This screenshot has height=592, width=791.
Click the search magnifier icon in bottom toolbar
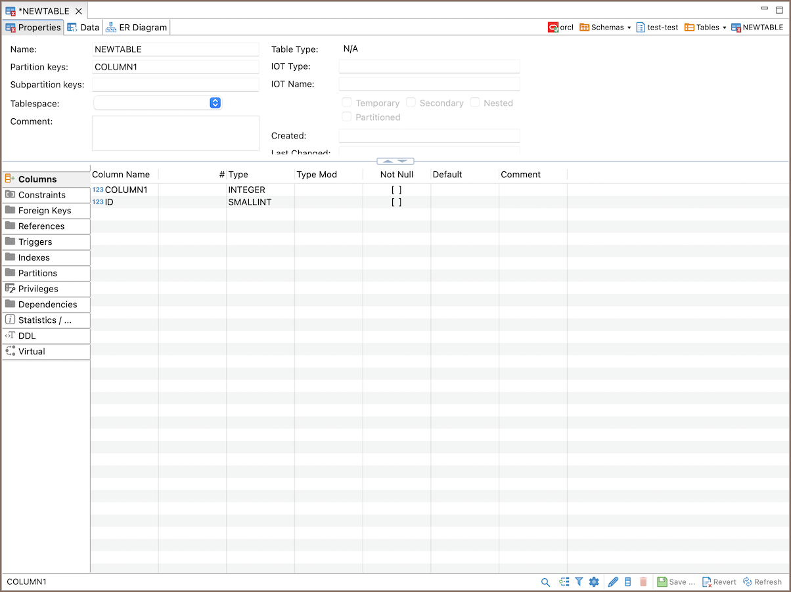click(x=545, y=582)
